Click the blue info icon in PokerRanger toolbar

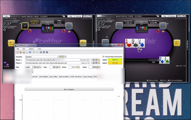click(x=47, y=52)
